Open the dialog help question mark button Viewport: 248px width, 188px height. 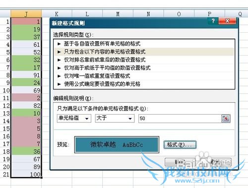click(213, 21)
